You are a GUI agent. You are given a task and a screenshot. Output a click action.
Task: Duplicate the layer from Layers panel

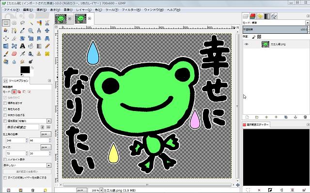pyautogui.click(x=286, y=117)
